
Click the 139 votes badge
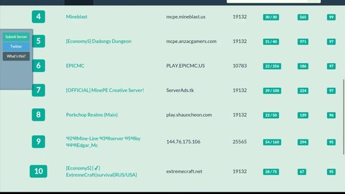pyautogui.click(x=303, y=115)
